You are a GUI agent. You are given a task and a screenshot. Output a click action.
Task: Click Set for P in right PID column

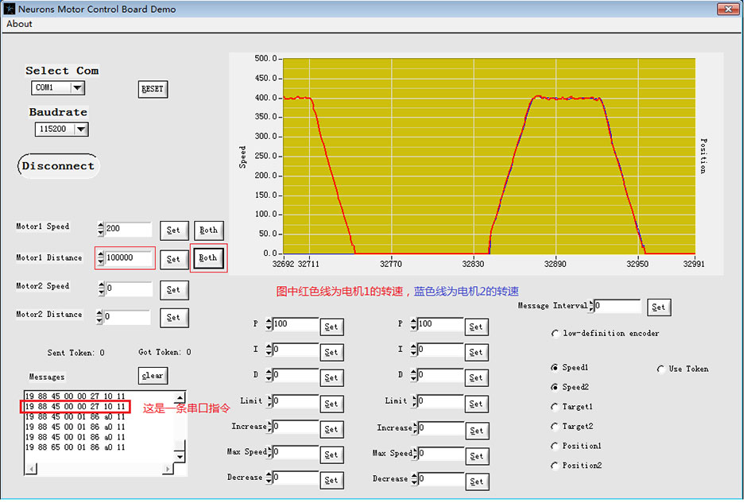476,327
